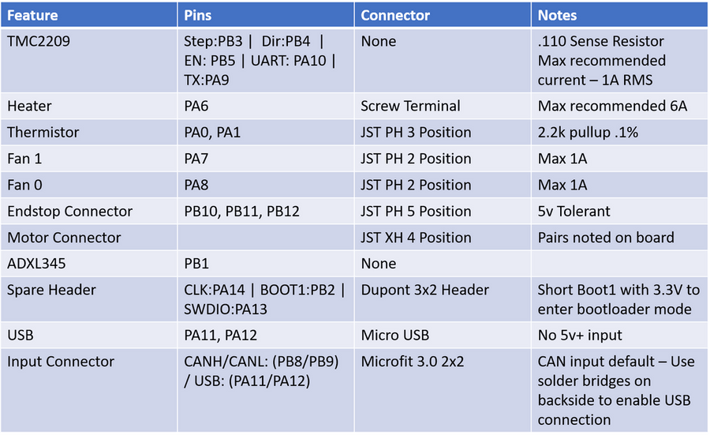Viewport: 710px width, 439px height.
Task: Select the Connector column header
Action: [x=395, y=15]
